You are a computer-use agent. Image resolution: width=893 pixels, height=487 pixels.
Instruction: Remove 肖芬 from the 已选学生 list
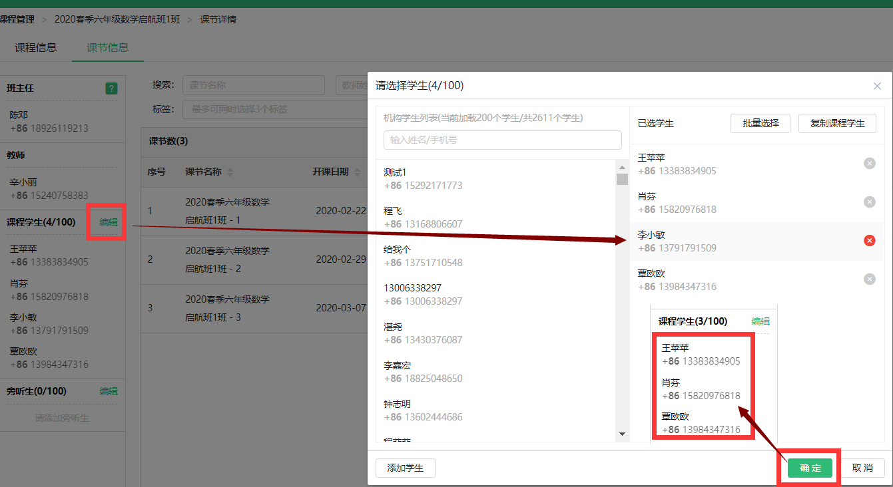pos(869,202)
